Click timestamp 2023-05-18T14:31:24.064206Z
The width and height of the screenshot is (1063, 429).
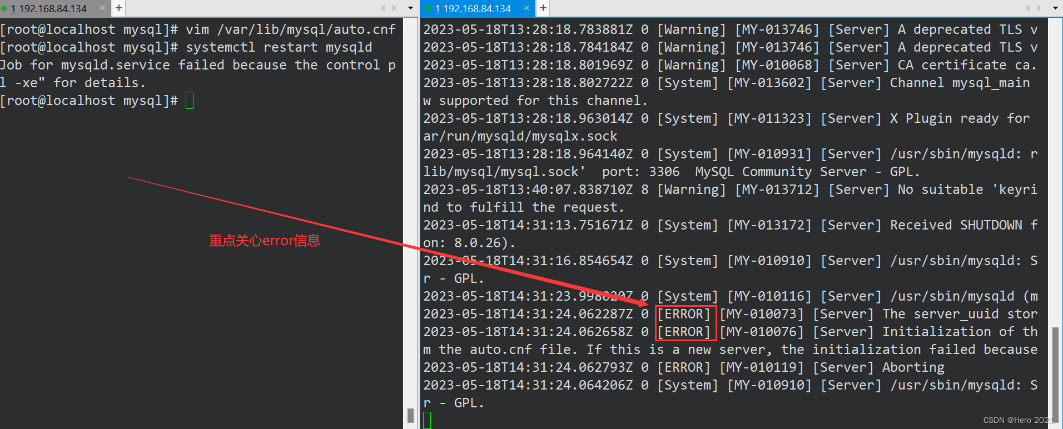528,385
